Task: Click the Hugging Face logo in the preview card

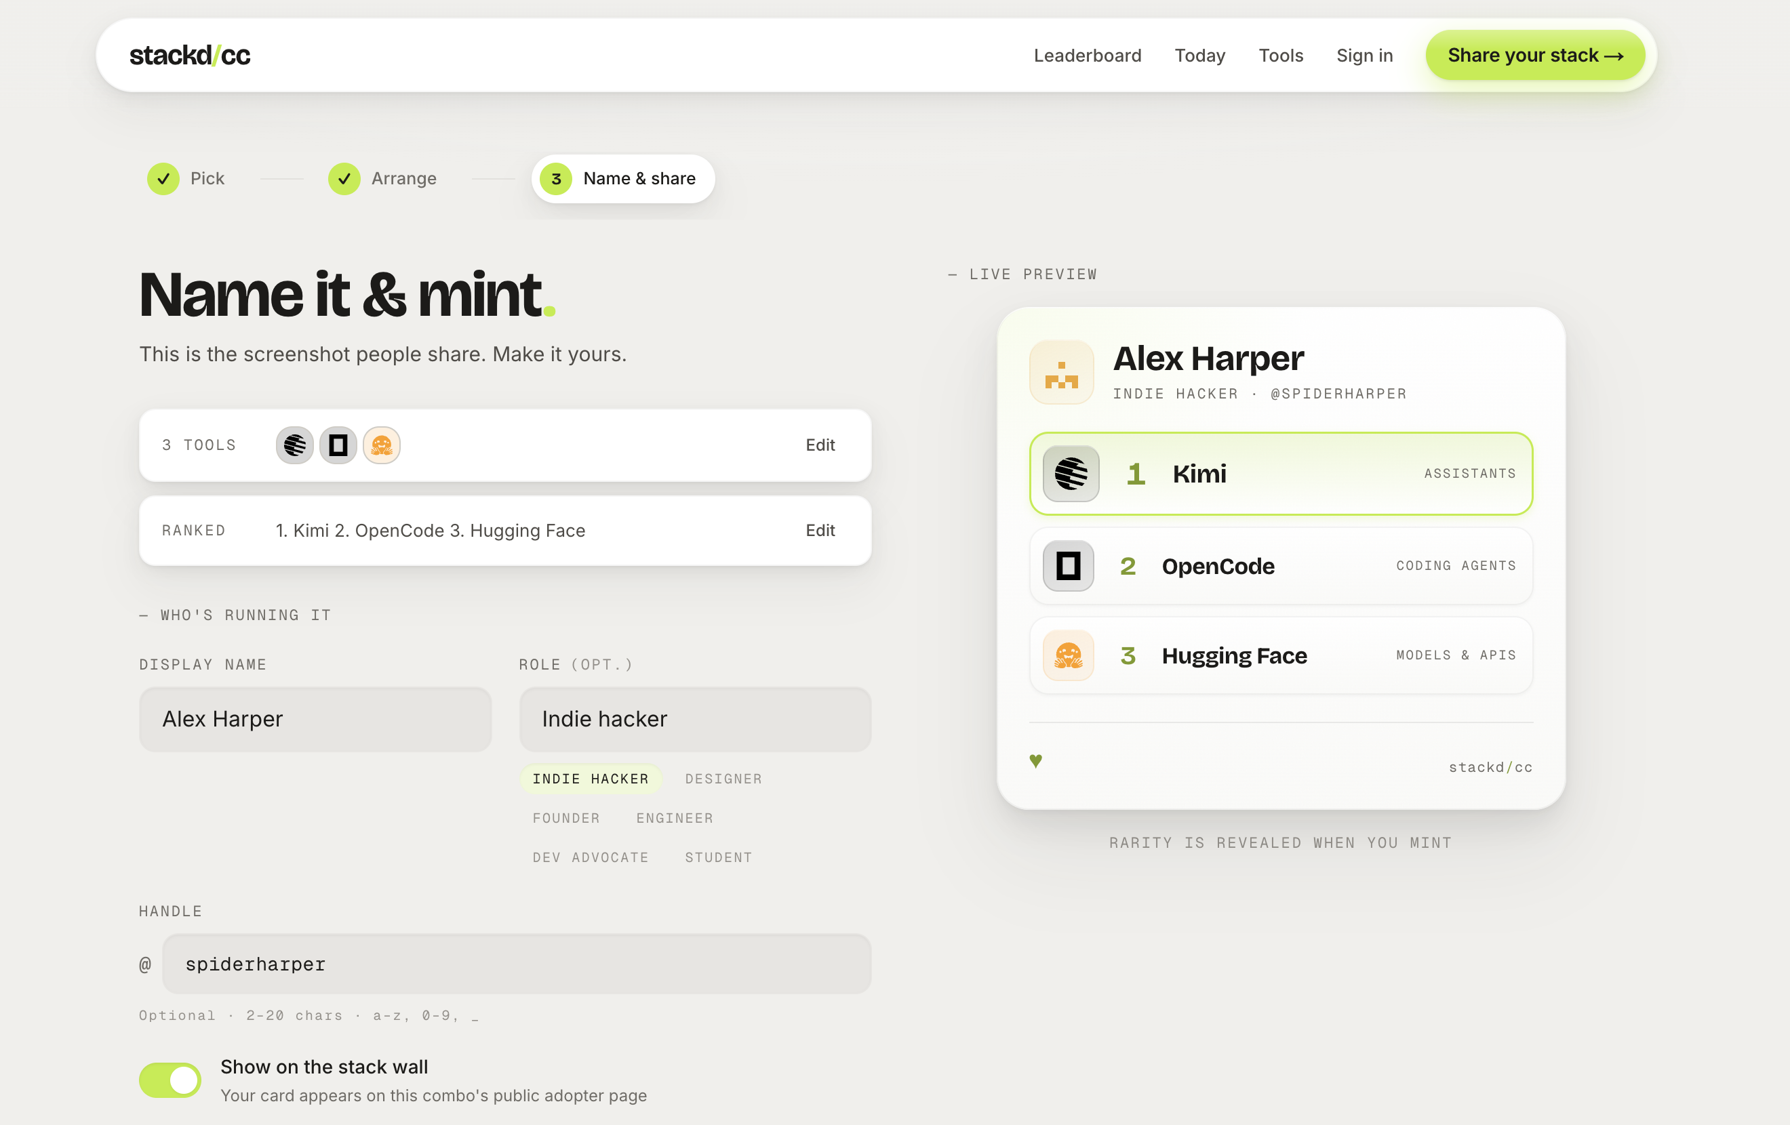Action: click(1067, 655)
